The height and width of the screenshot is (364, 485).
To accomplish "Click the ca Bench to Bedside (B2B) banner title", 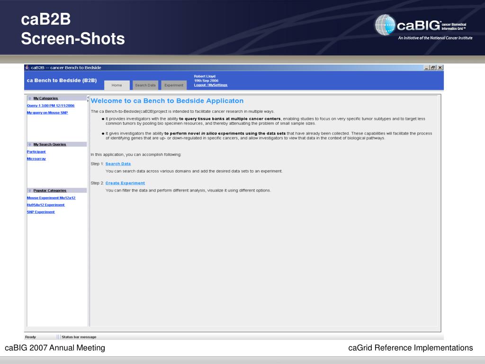I will [62, 81].
